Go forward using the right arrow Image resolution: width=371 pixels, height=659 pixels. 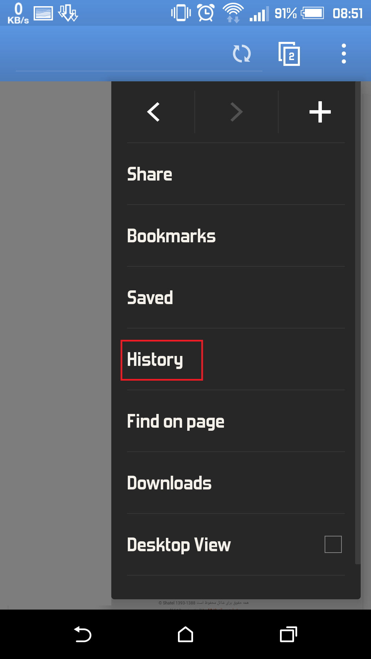(x=236, y=112)
